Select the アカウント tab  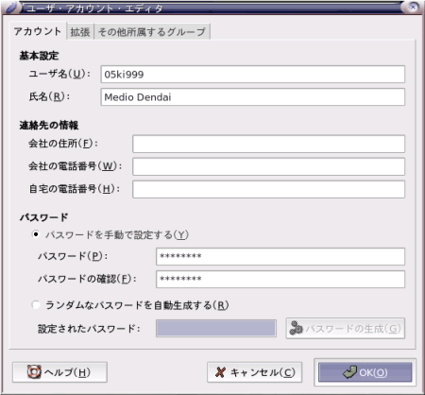(38, 31)
